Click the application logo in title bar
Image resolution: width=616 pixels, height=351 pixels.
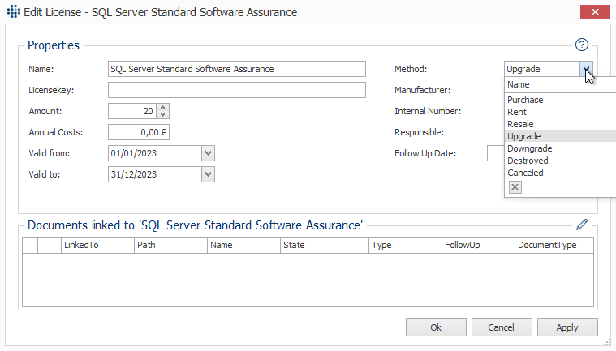coord(13,12)
